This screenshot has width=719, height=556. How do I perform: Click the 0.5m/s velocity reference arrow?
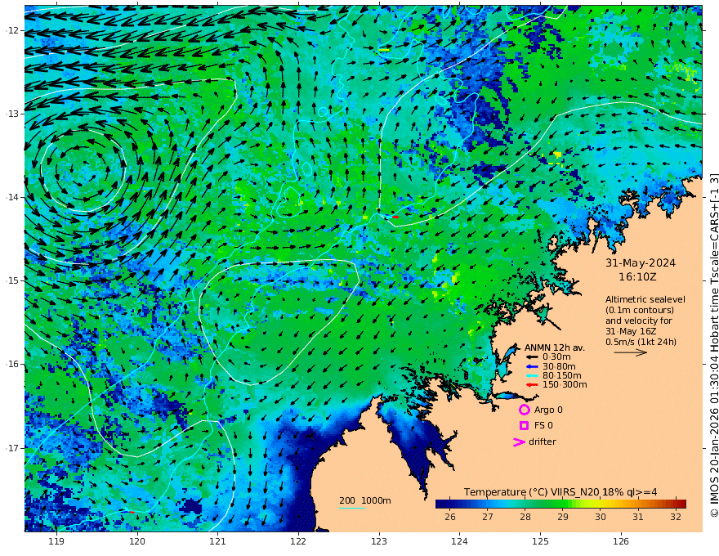coord(631,352)
